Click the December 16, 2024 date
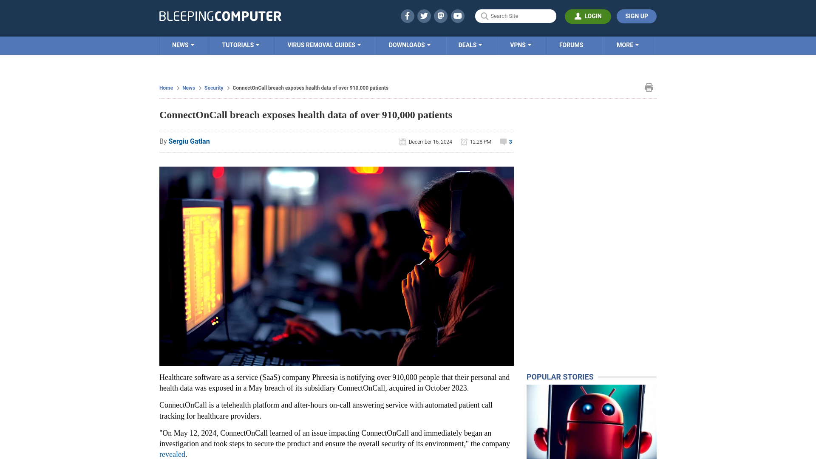Screen dimensions: 816x459 (x=431, y=142)
